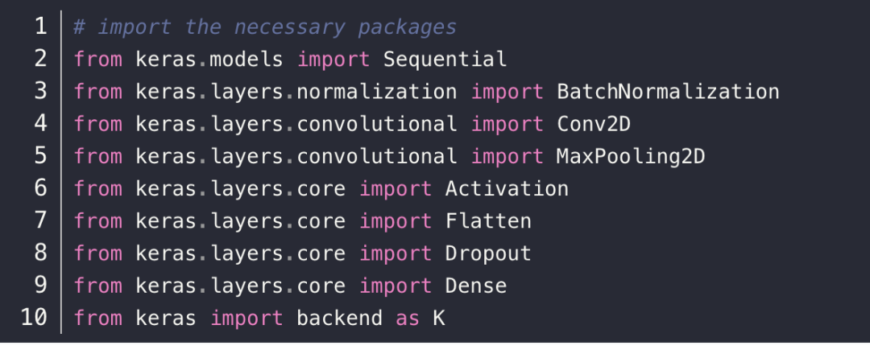Image resolution: width=870 pixels, height=350 pixels.
Task: Click line number 7 in the gutter
Action: pyautogui.click(x=40, y=220)
